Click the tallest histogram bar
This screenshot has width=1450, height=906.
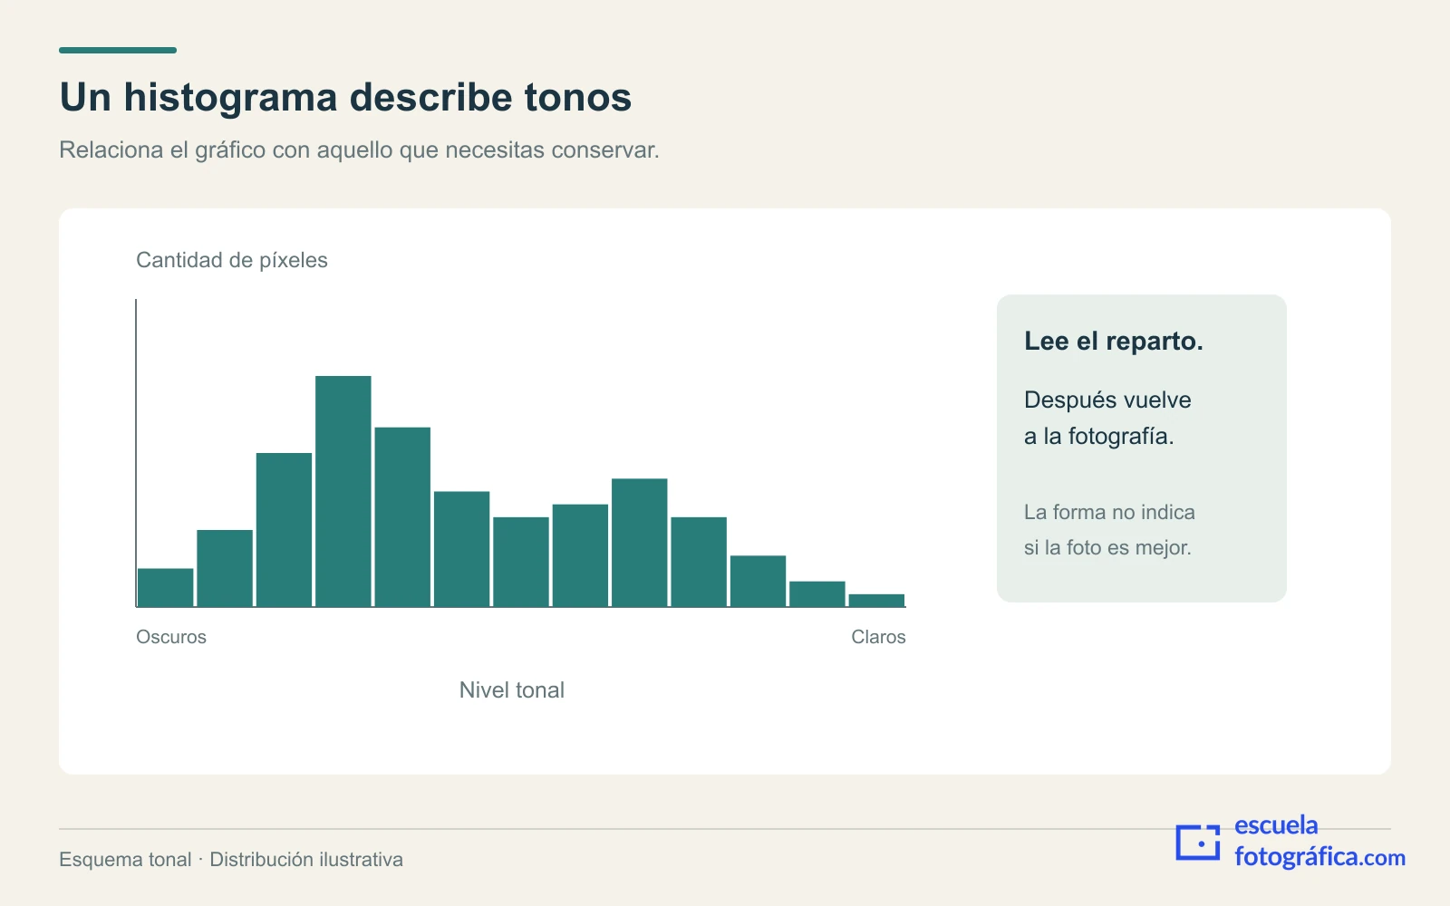343,491
